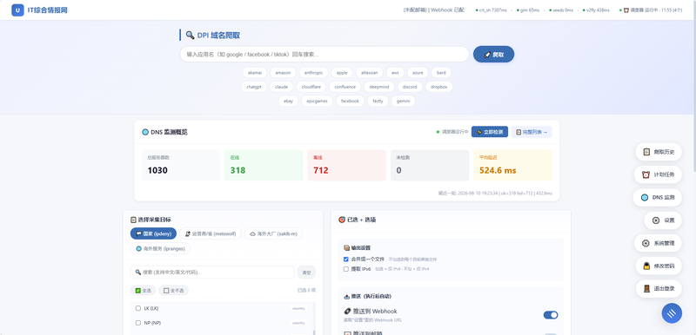
Task: Click glm 65ms status indicator
Action: [528, 10]
